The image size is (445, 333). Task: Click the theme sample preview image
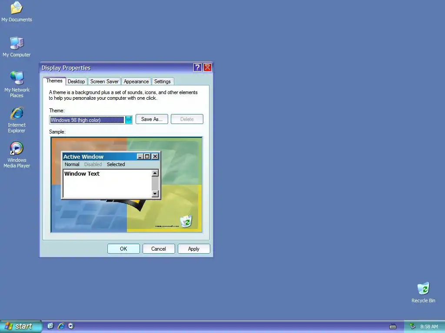(126, 185)
